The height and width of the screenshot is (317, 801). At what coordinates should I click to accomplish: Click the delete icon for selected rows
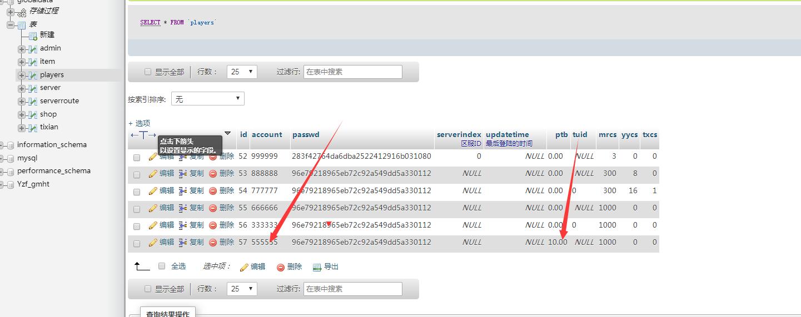pyautogui.click(x=281, y=267)
